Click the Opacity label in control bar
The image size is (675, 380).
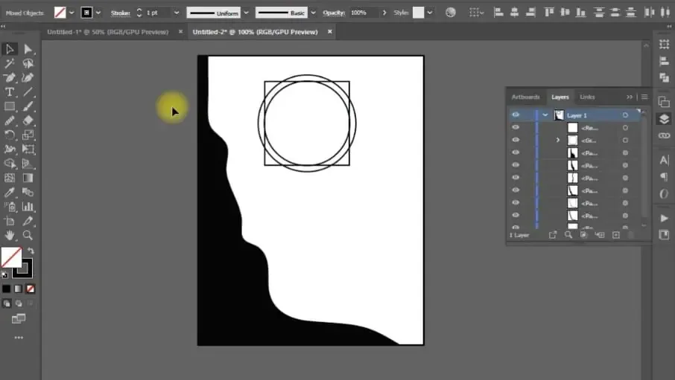(x=335, y=13)
